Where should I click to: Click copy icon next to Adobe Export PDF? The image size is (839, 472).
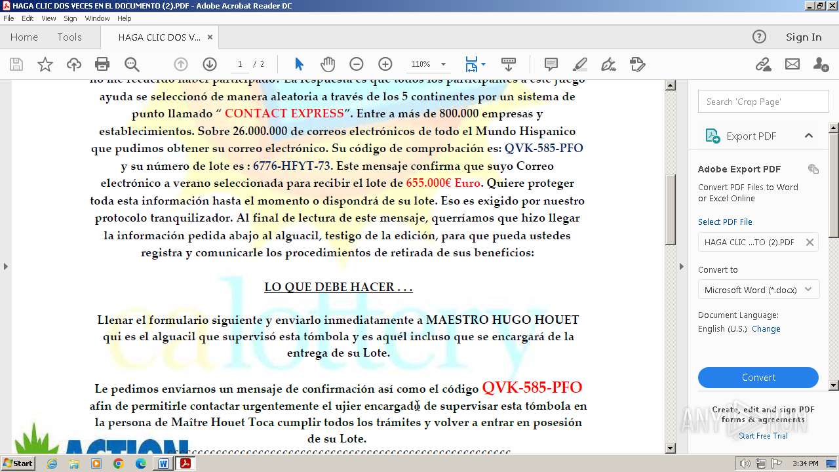point(813,169)
